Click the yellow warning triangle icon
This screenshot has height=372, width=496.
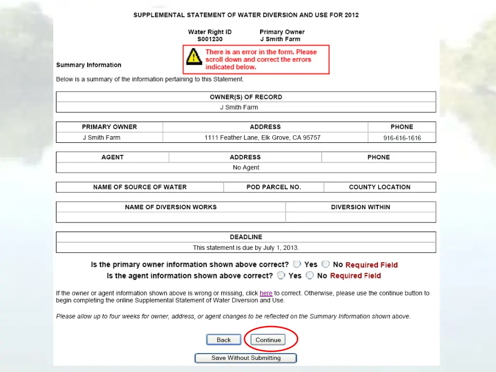pos(194,57)
